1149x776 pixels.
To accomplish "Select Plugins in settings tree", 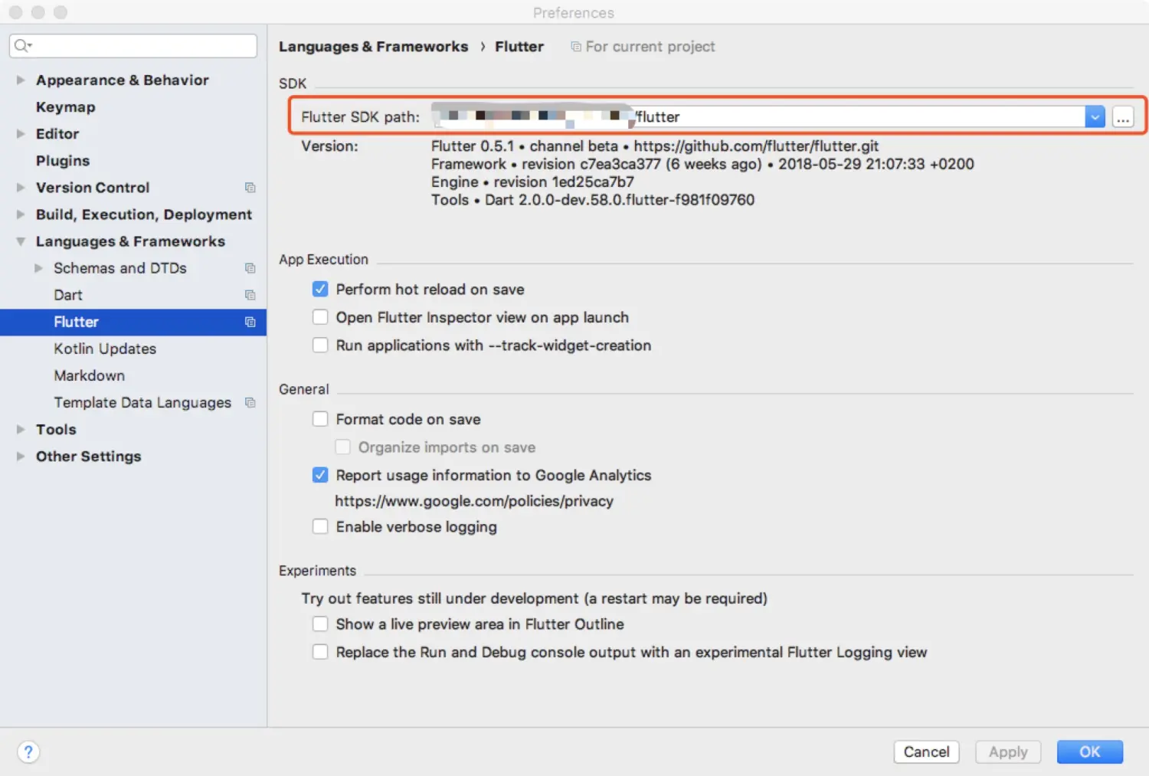I will tap(63, 161).
